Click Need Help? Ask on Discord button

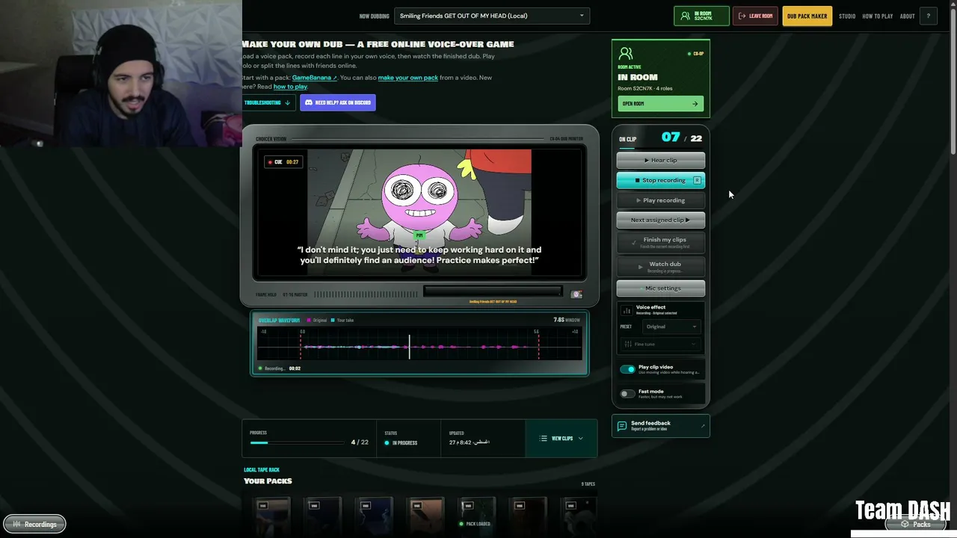(338, 102)
